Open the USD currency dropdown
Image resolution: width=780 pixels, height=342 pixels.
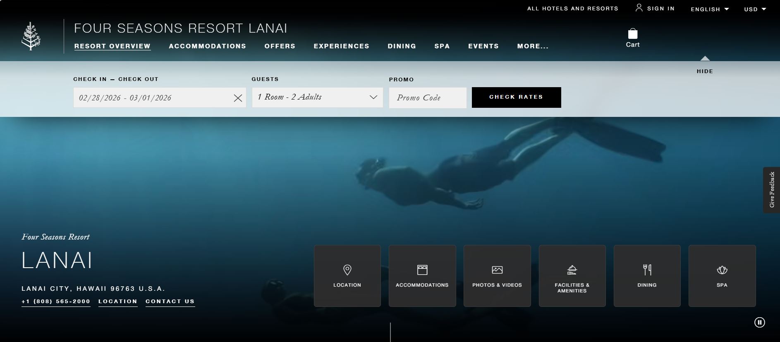point(755,9)
